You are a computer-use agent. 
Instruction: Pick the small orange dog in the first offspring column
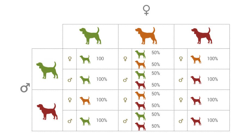85,100
